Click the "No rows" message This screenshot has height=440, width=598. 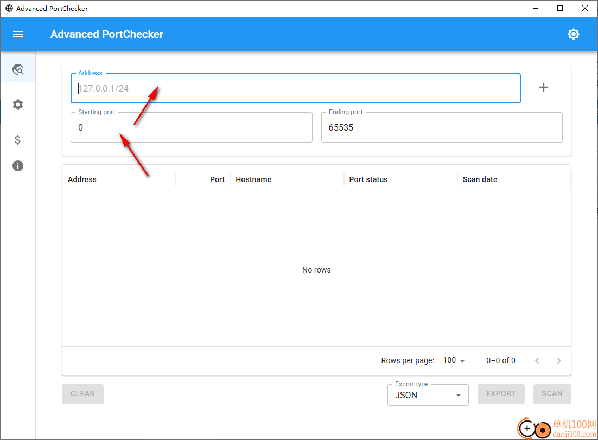tap(316, 270)
